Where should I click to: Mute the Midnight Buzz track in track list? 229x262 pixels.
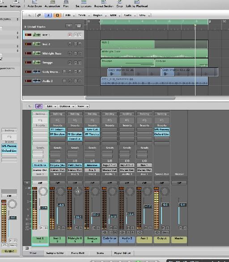click(x=76, y=53)
